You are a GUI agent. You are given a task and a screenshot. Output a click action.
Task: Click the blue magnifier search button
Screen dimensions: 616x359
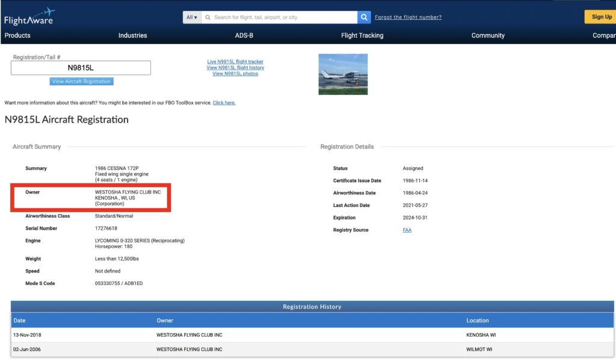364,17
